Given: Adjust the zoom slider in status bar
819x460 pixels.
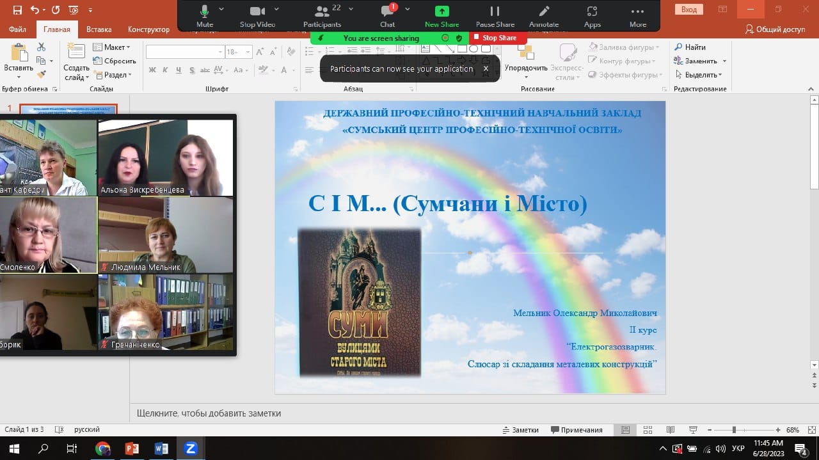Looking at the screenshot, I should coord(734,430).
